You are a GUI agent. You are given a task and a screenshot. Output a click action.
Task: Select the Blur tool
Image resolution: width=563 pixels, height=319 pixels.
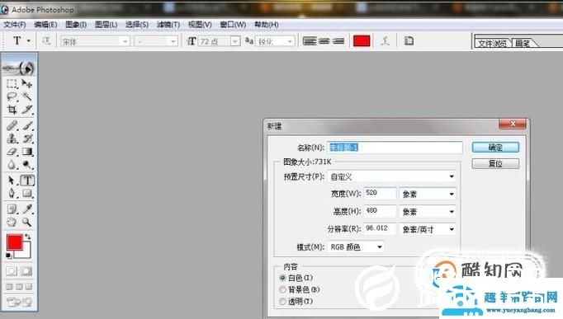coord(12,165)
